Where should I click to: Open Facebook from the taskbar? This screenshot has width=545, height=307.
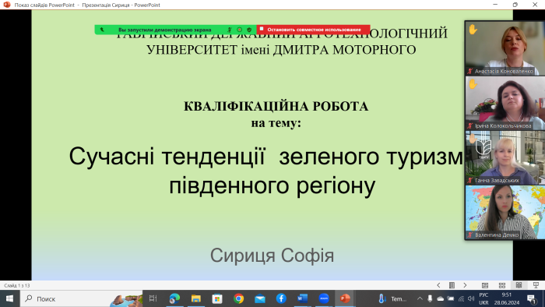[x=281, y=298]
